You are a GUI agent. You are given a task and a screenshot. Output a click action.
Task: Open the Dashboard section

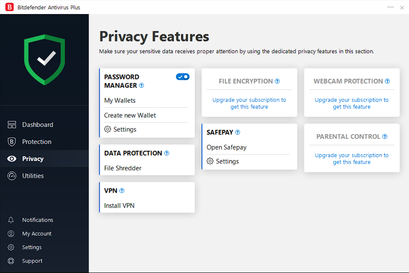click(x=38, y=125)
